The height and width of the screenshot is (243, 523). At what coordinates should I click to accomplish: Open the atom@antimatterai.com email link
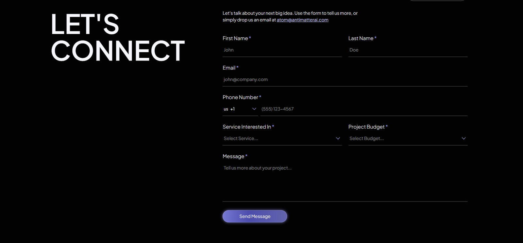pos(302,20)
